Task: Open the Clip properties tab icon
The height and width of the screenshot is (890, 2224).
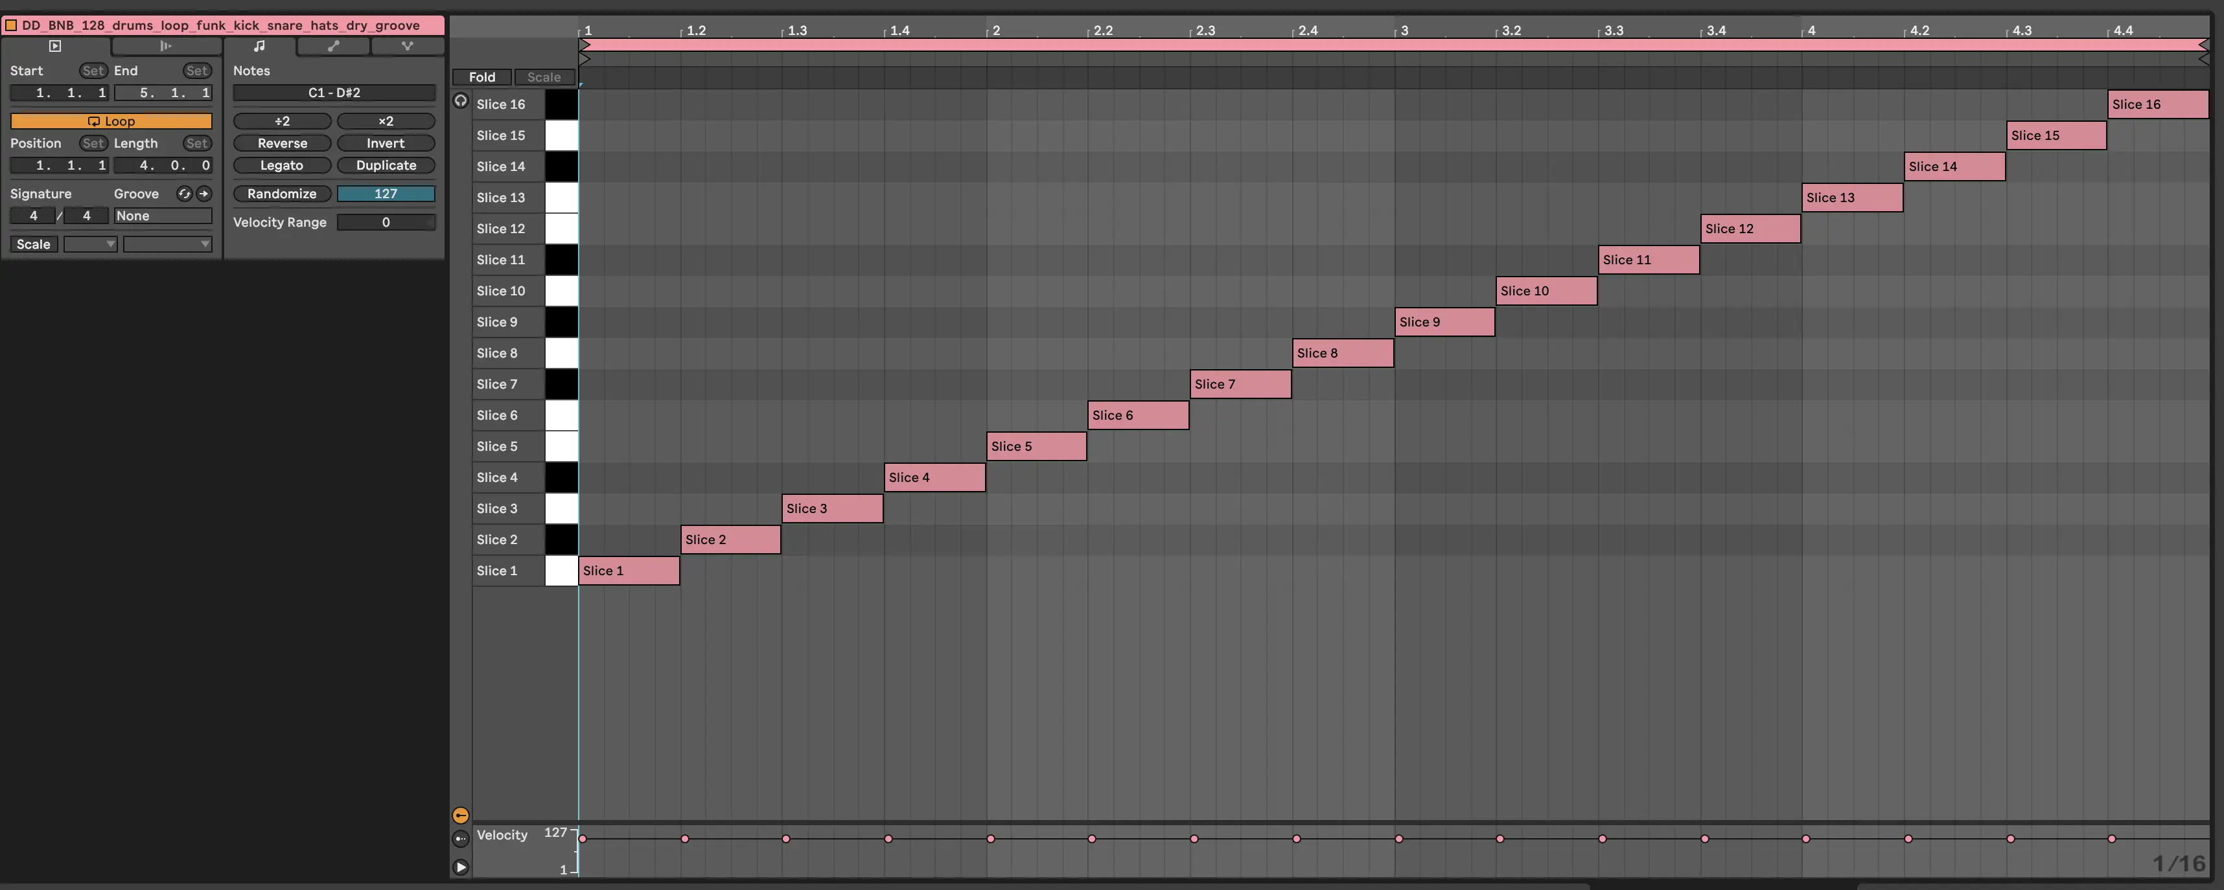Action: click(55, 46)
